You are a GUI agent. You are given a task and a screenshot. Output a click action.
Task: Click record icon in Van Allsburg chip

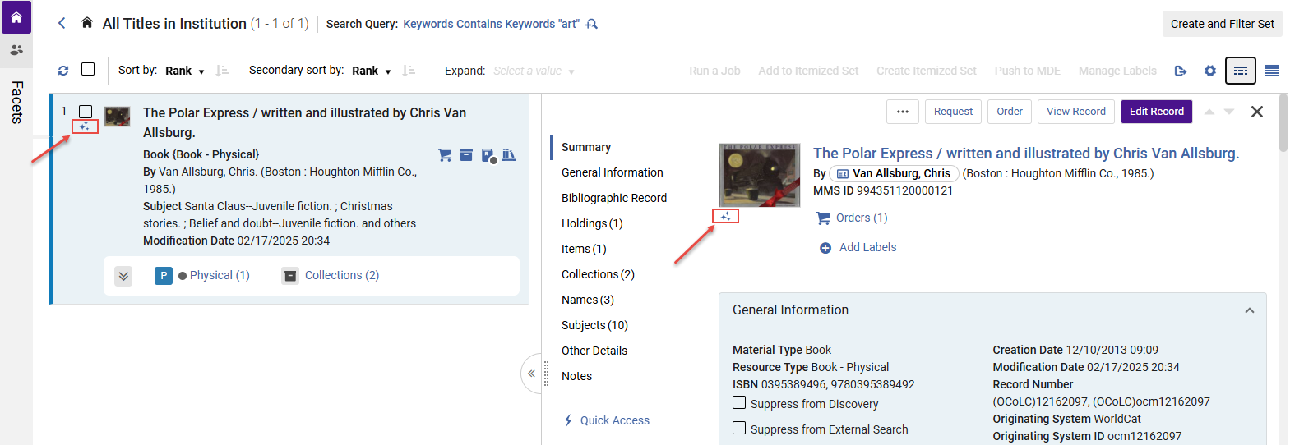843,173
